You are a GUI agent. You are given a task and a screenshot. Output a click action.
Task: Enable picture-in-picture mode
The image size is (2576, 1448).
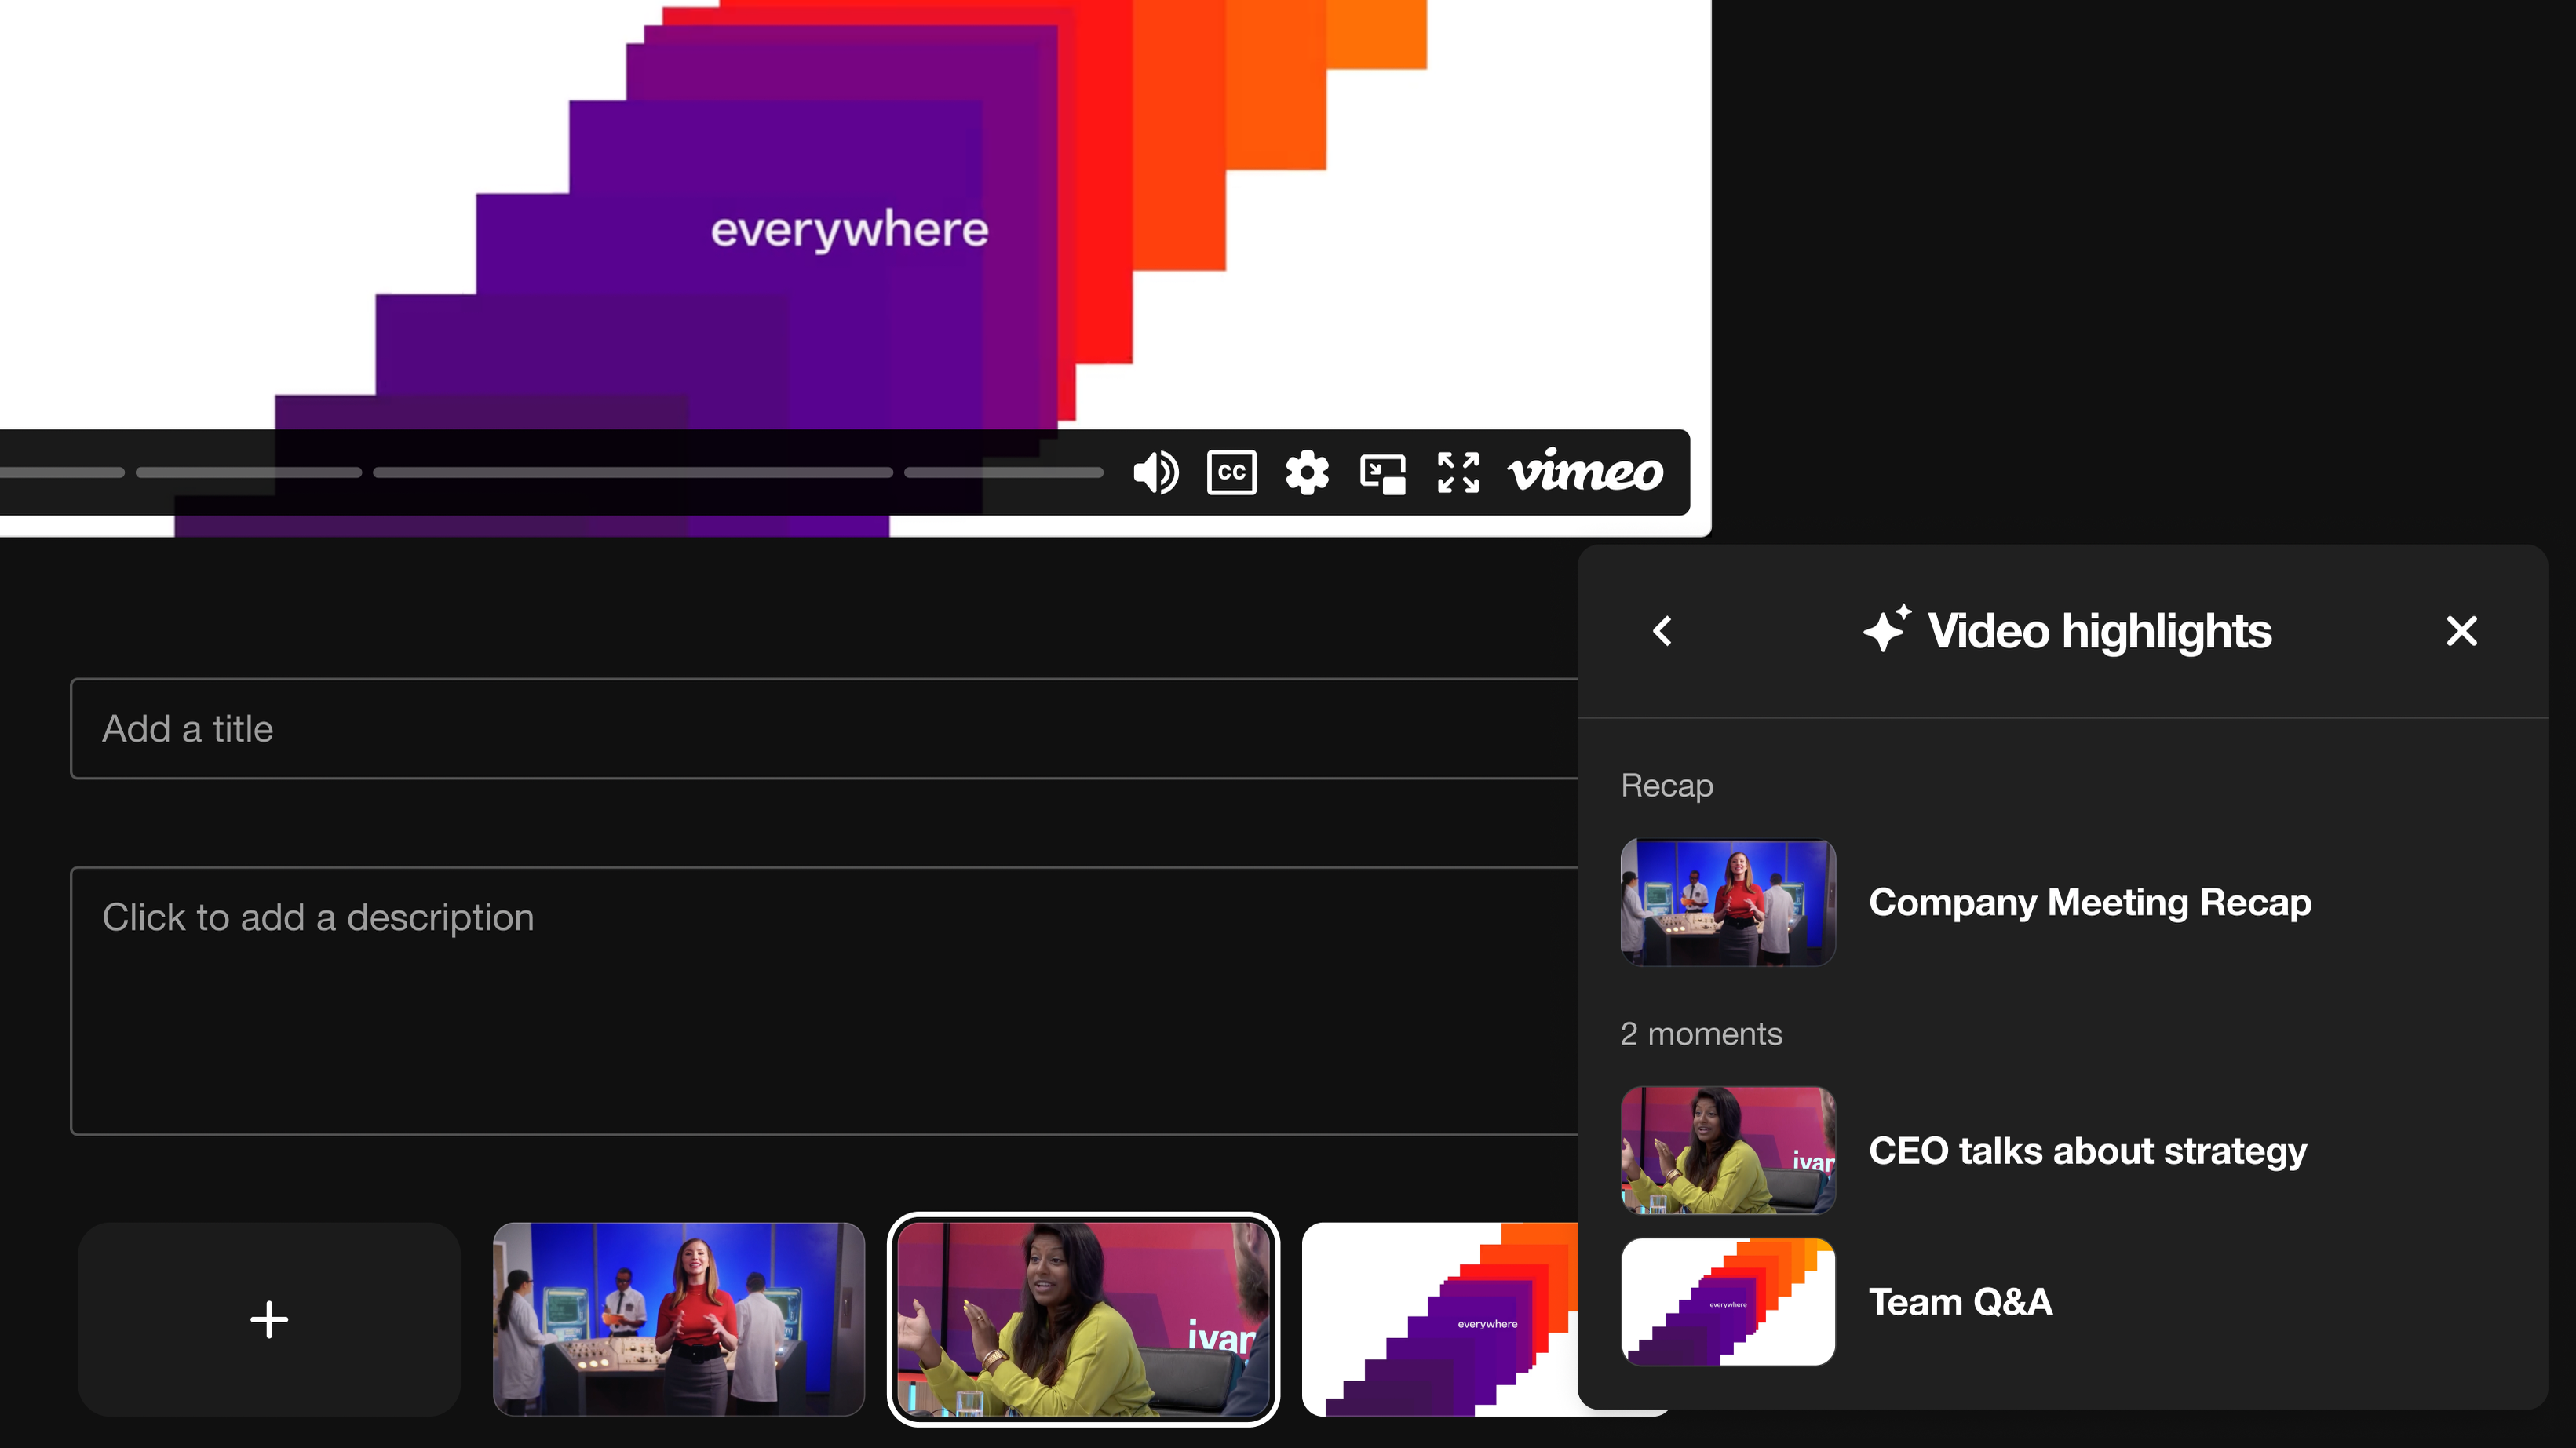(x=1383, y=473)
